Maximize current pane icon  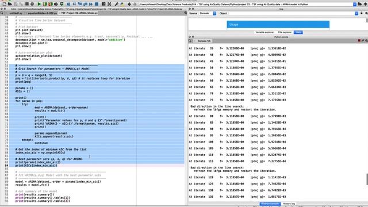click(103, 4)
